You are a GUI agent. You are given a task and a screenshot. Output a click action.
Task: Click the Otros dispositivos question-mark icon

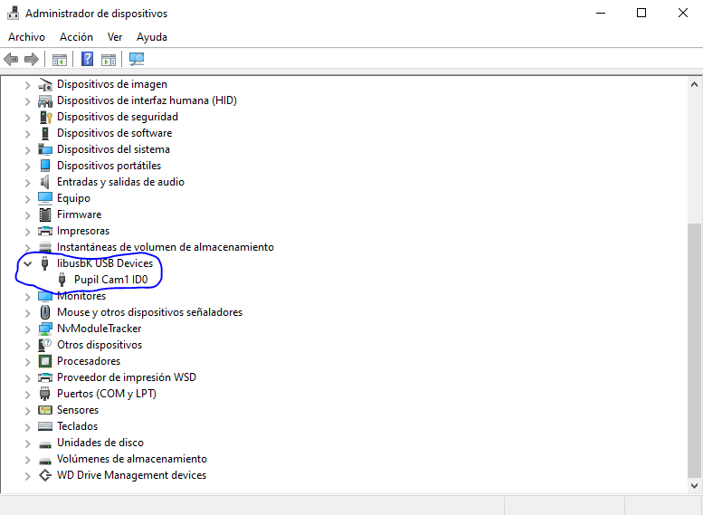[x=45, y=345]
